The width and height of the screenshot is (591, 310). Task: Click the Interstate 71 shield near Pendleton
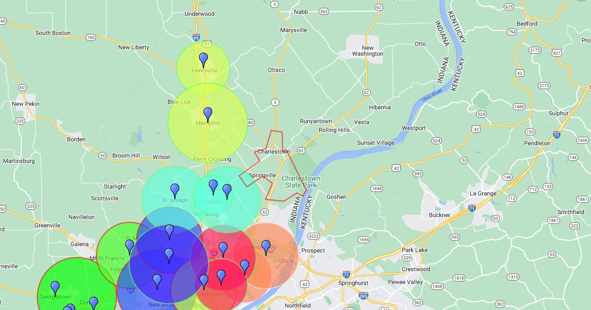(x=557, y=134)
